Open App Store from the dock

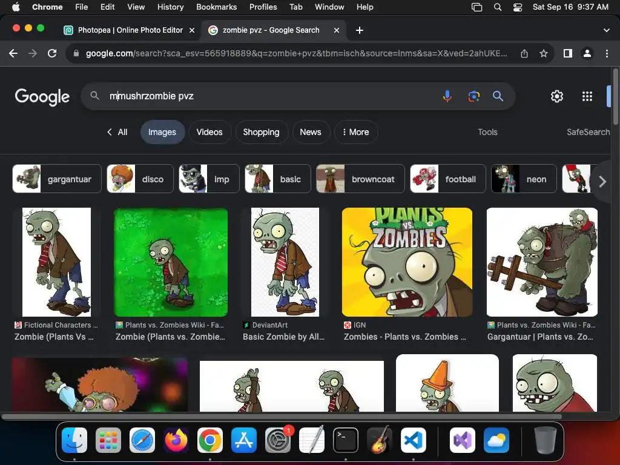click(244, 440)
